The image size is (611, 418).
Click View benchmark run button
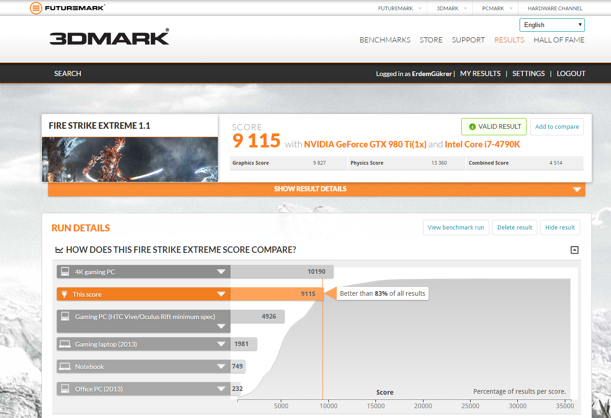pyautogui.click(x=456, y=228)
